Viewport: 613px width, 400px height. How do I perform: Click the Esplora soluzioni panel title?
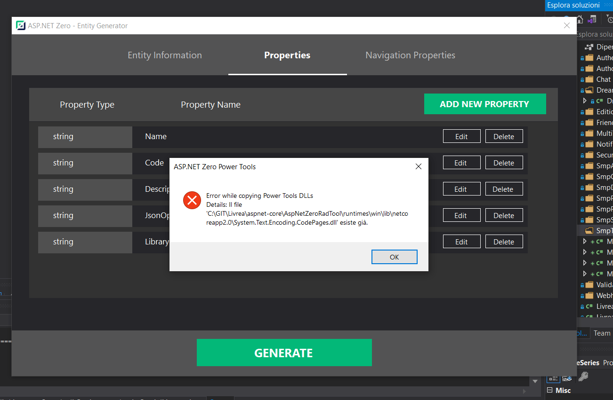tap(573, 5)
